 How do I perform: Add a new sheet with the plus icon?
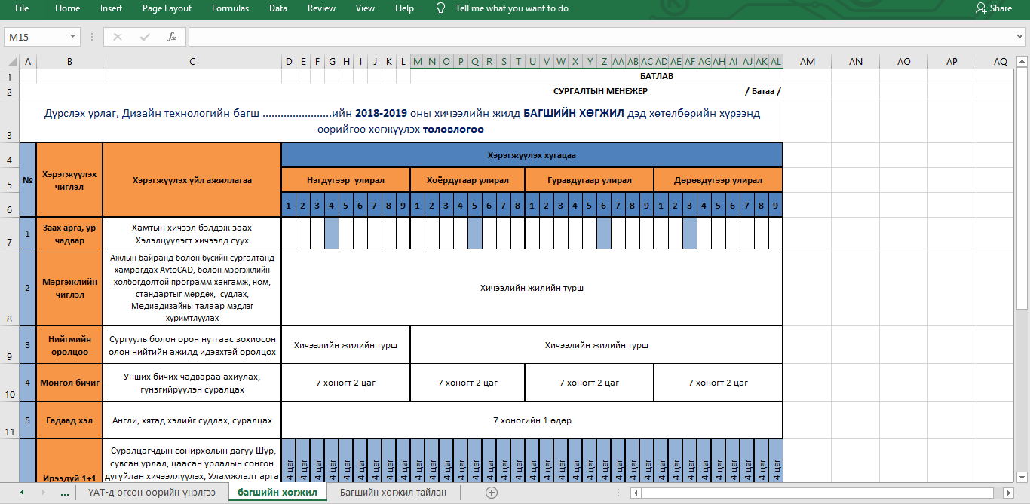492,493
